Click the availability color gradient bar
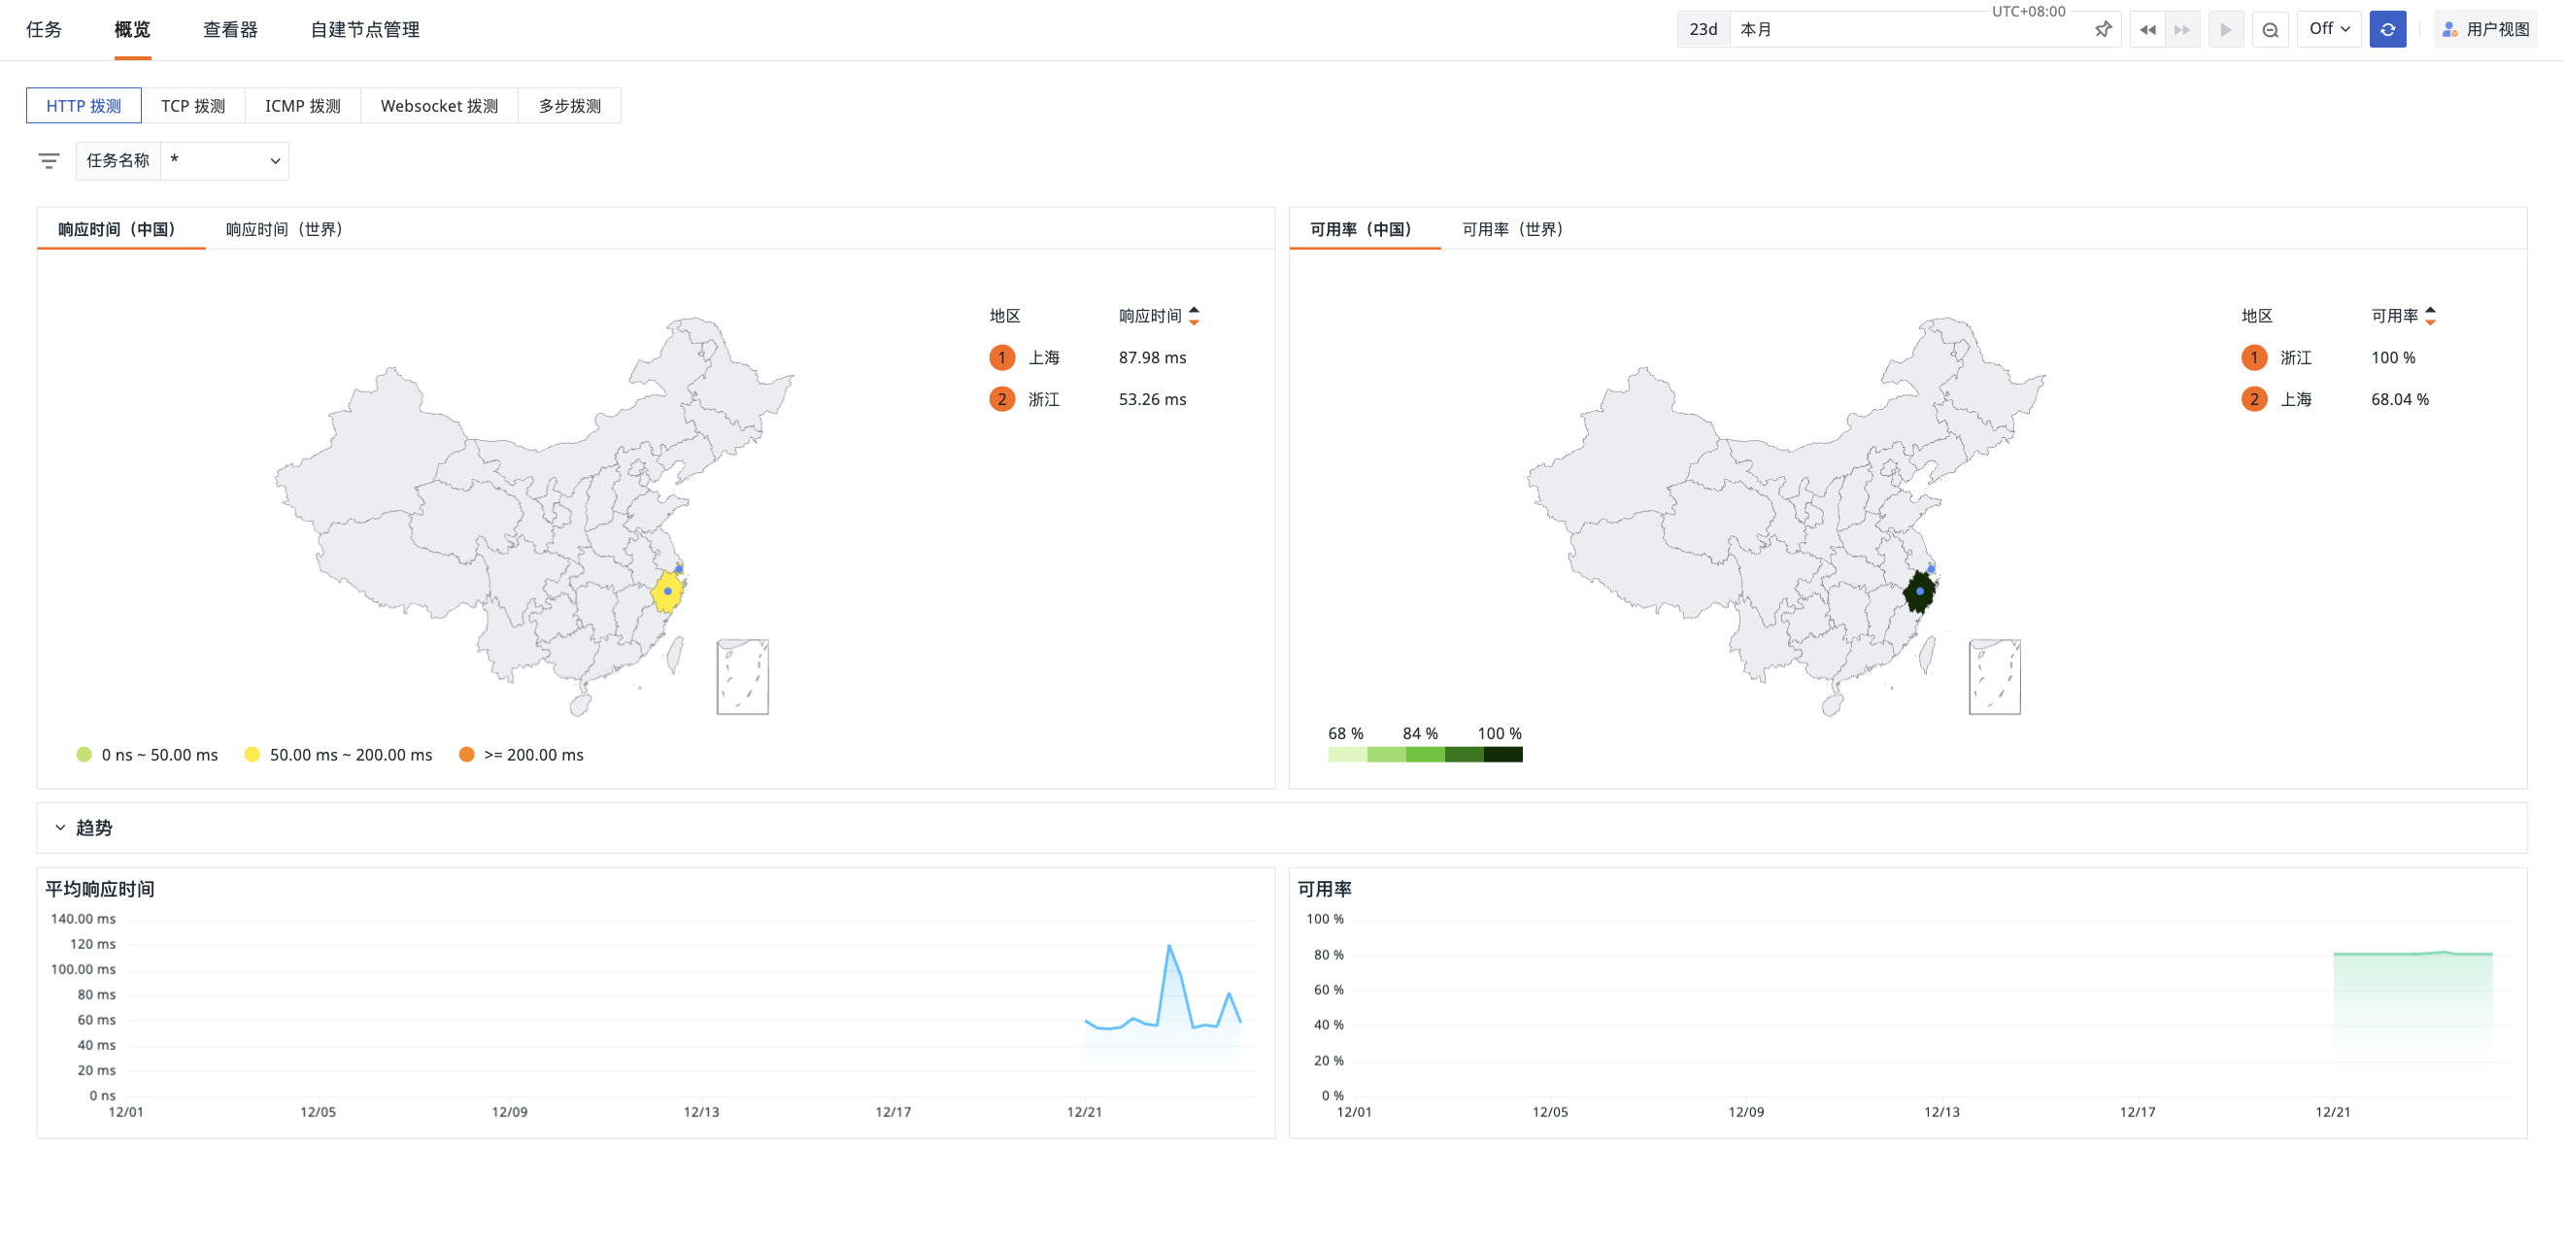 (x=1426, y=756)
